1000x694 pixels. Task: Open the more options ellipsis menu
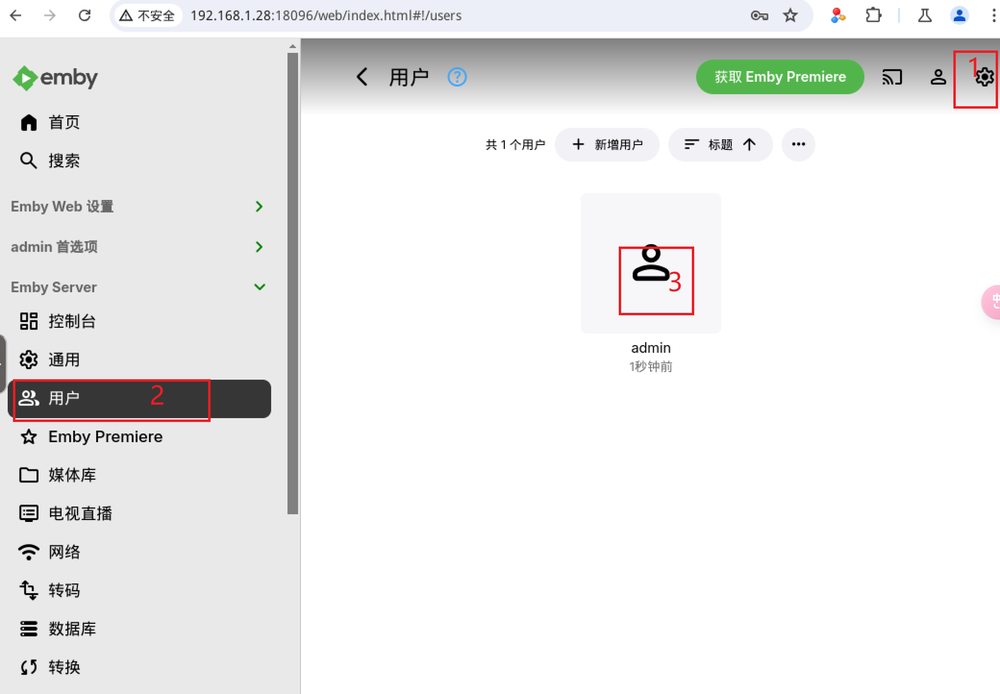pos(798,145)
